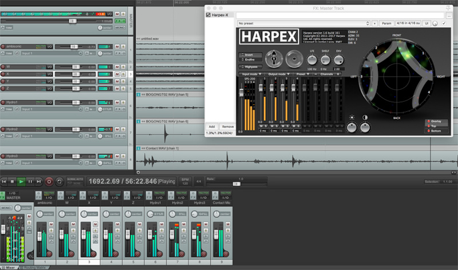Viewport: 458px width, 270px height.
Task: Increase Harpex Channels with plus button
Action: [x=338, y=74]
